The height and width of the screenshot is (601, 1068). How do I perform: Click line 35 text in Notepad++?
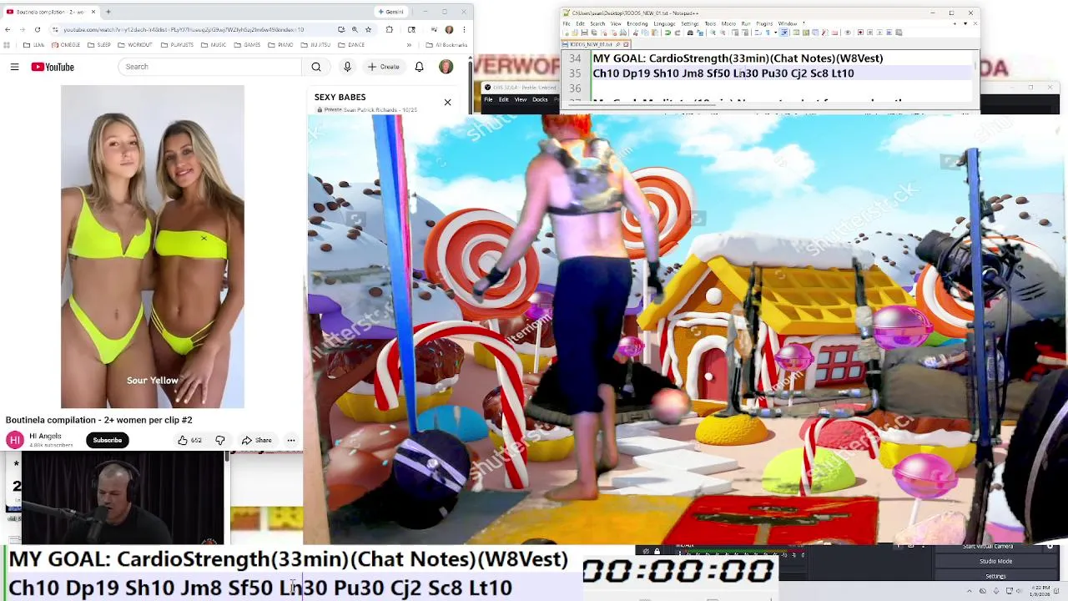coord(723,73)
